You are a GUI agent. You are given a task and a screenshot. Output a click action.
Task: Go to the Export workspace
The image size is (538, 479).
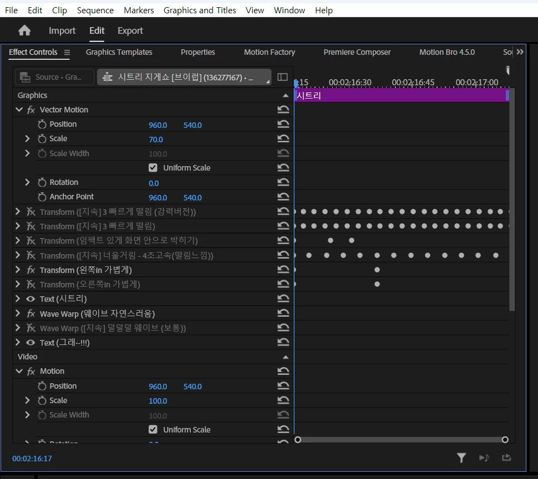pyautogui.click(x=130, y=31)
